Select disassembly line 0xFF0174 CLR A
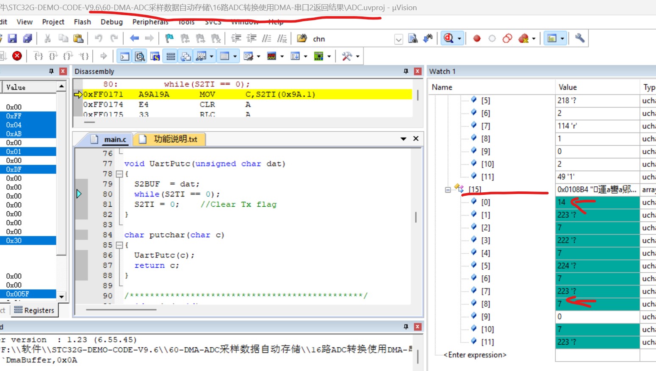 [247, 105]
